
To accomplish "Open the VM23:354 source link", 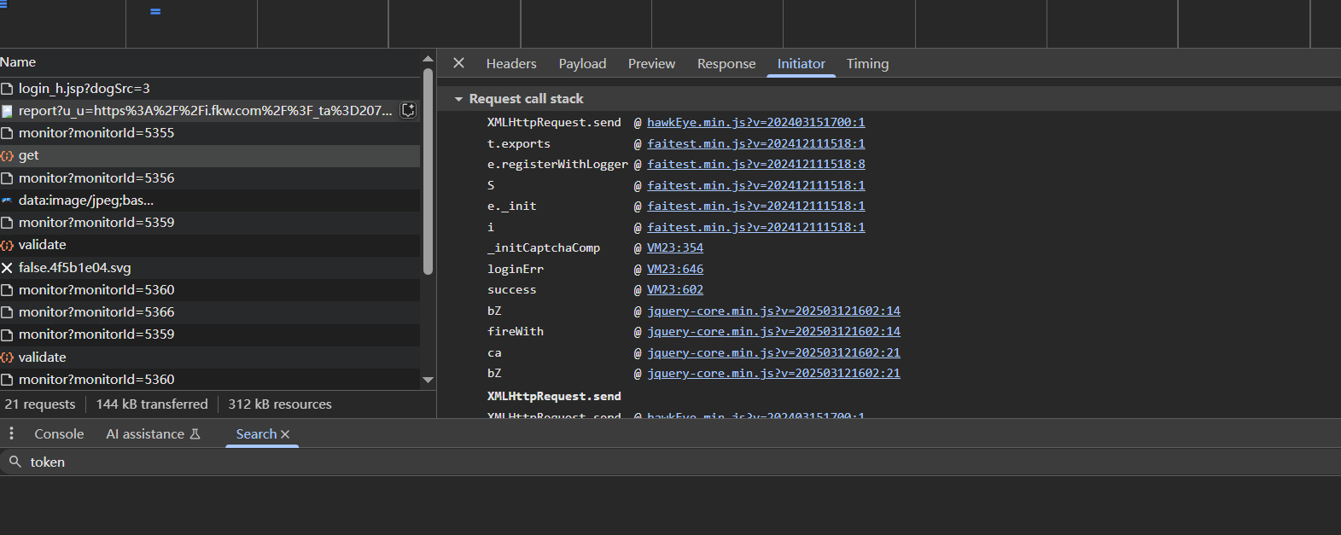I will (674, 247).
